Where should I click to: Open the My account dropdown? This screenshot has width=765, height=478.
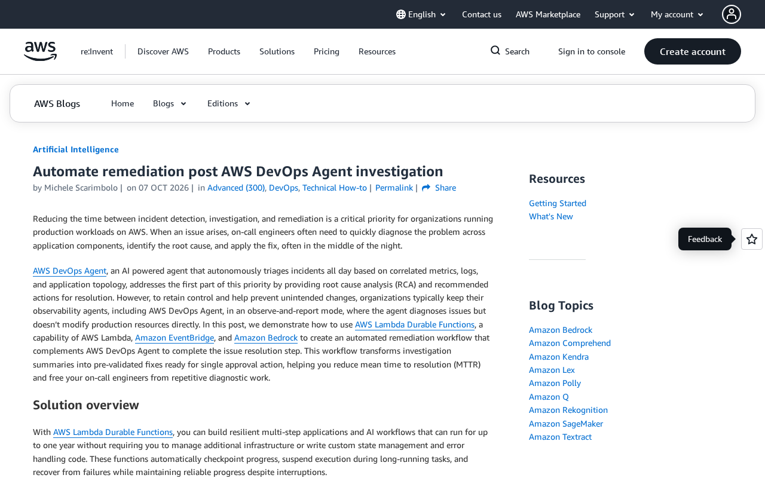677,14
